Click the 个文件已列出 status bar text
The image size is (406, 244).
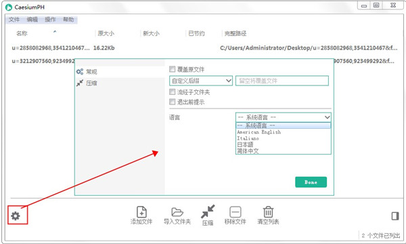pos(380,235)
